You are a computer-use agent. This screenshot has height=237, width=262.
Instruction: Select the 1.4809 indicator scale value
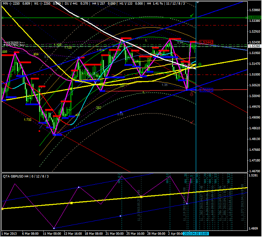(253, 228)
